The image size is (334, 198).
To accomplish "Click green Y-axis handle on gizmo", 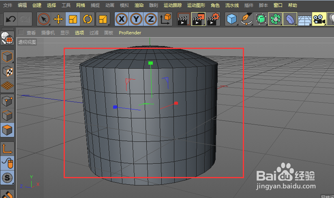I will coord(150,63).
